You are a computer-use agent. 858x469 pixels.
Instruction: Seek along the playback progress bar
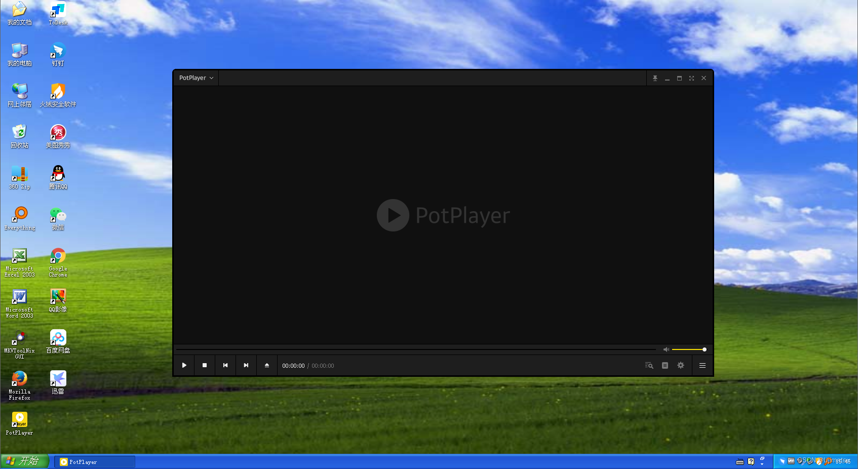[x=416, y=349]
